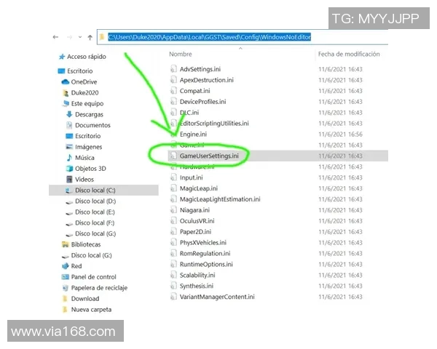Image resolution: width=437 pixels, height=349 pixels.
Task: Open Panel de control in sidebar
Action: pyautogui.click(x=94, y=277)
